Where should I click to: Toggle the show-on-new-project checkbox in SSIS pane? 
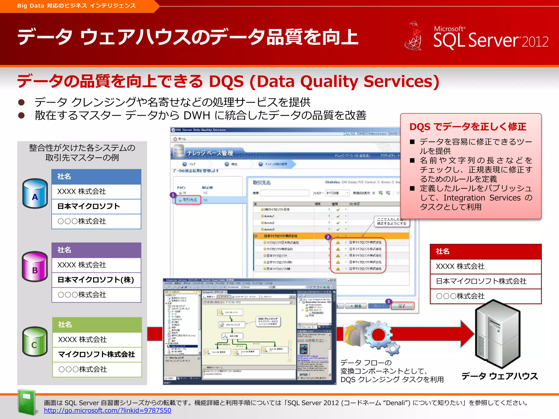click(x=299, y=378)
